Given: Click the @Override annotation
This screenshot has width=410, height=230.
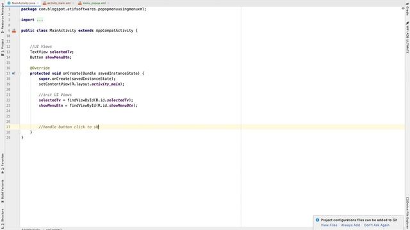Looking at the screenshot, I should click(x=40, y=68).
